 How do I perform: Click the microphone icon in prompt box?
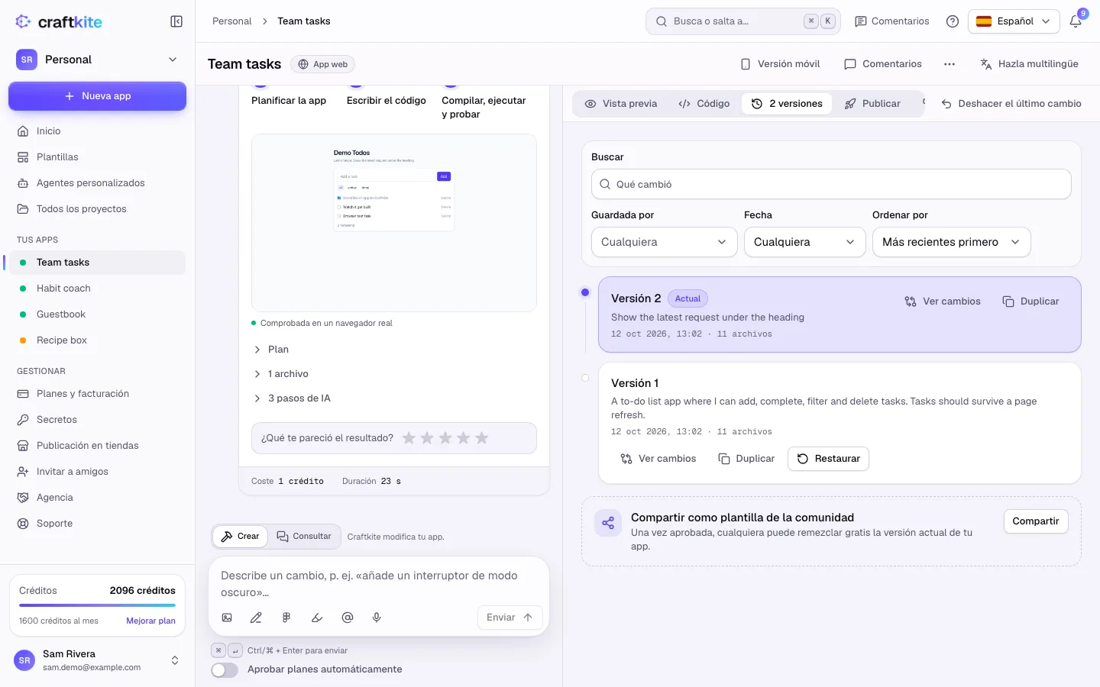377,618
